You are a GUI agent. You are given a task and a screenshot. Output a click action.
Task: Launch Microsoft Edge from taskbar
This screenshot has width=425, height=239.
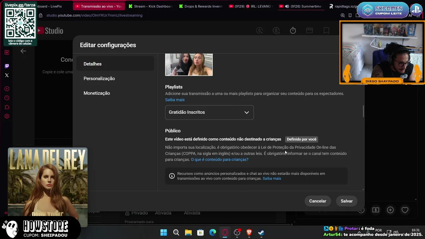tap(213, 232)
